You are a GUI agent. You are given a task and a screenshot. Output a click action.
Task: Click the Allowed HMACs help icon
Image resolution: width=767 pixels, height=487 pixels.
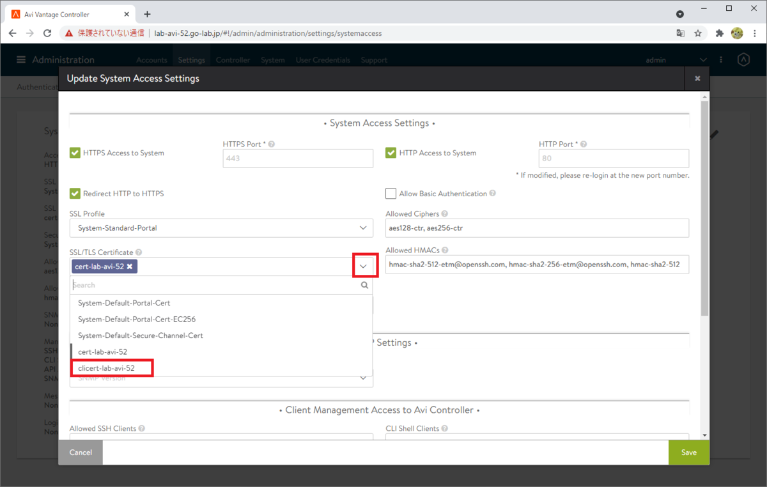coord(445,251)
